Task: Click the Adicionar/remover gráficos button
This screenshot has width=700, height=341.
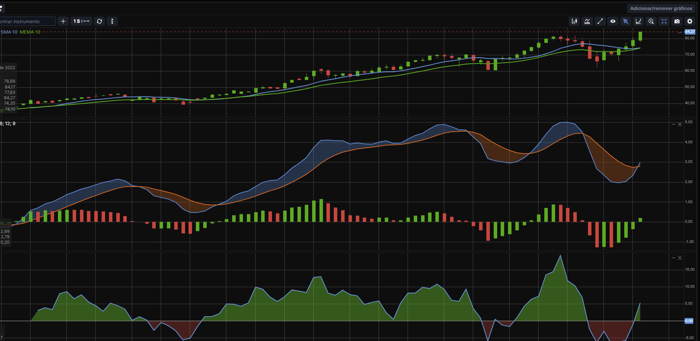Action: click(661, 8)
